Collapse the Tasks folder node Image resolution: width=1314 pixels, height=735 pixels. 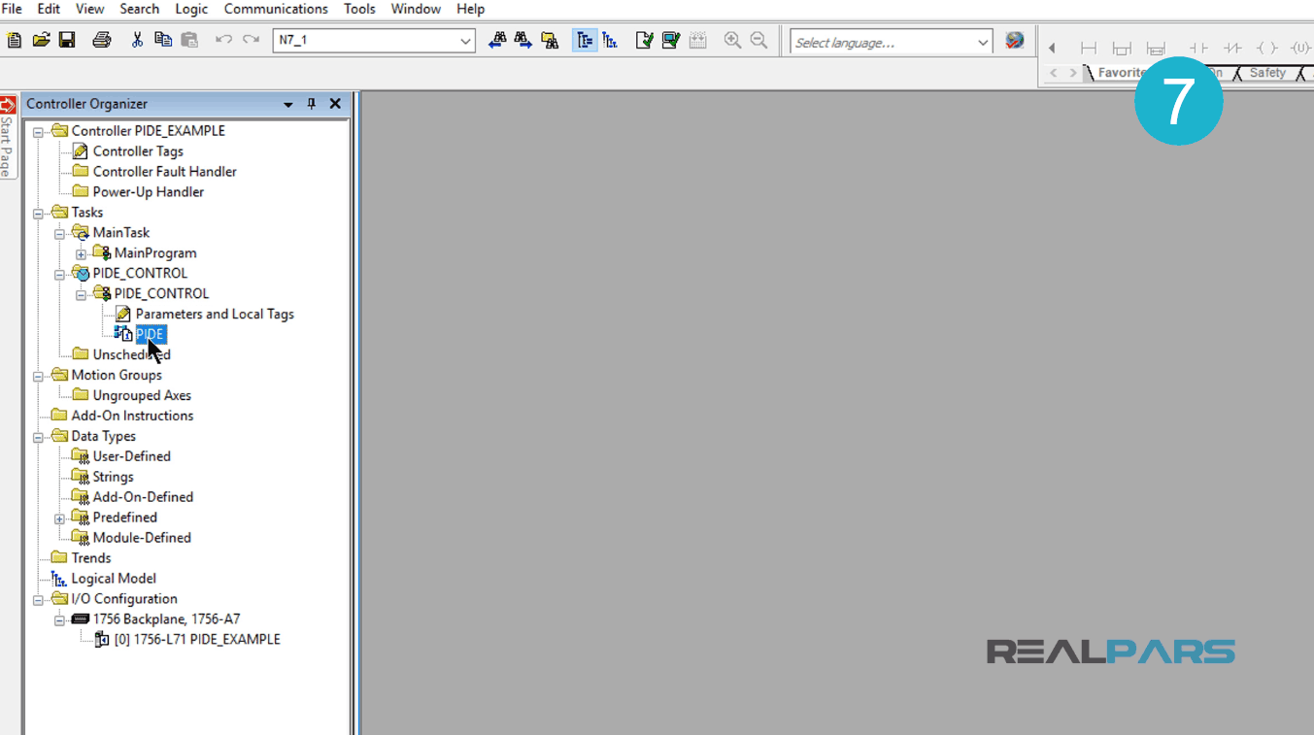point(38,213)
